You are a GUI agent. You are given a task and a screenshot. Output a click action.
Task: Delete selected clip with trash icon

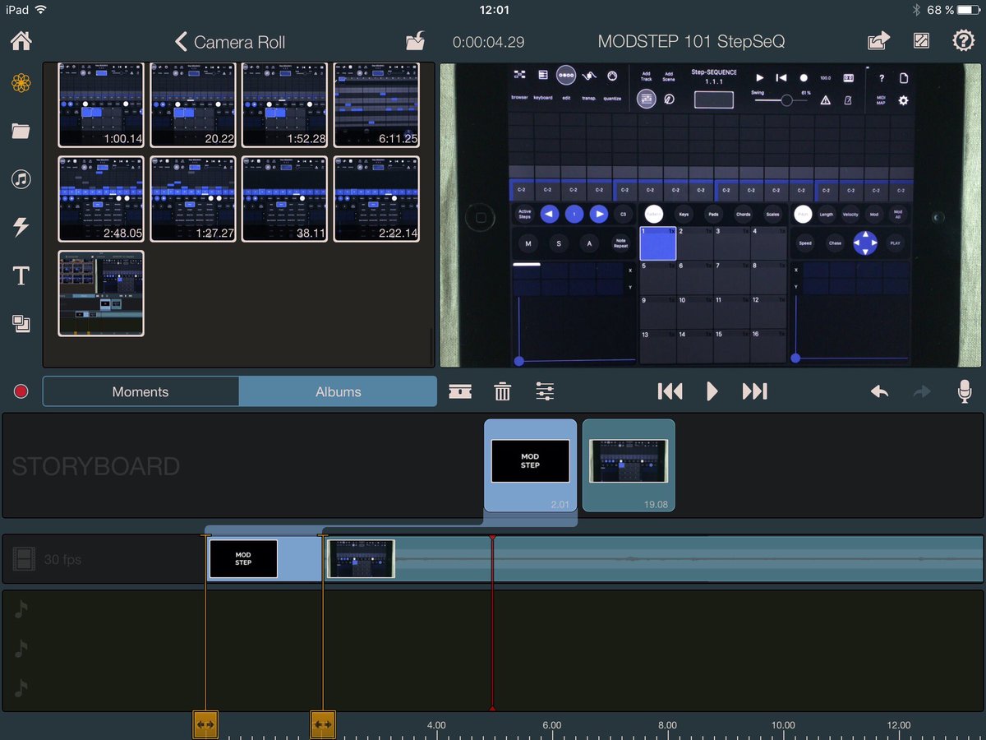(503, 392)
